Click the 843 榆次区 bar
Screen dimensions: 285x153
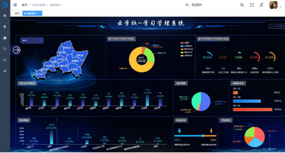31,102
